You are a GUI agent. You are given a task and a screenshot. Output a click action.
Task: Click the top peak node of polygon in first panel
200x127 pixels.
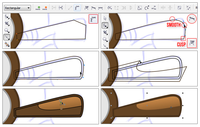(74, 20)
